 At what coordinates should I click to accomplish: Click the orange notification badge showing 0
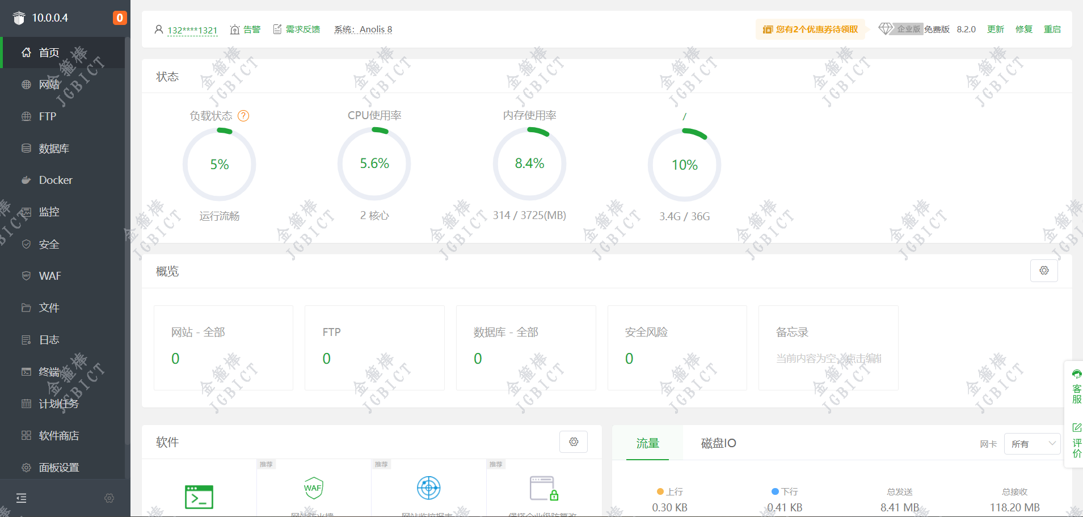click(x=120, y=18)
